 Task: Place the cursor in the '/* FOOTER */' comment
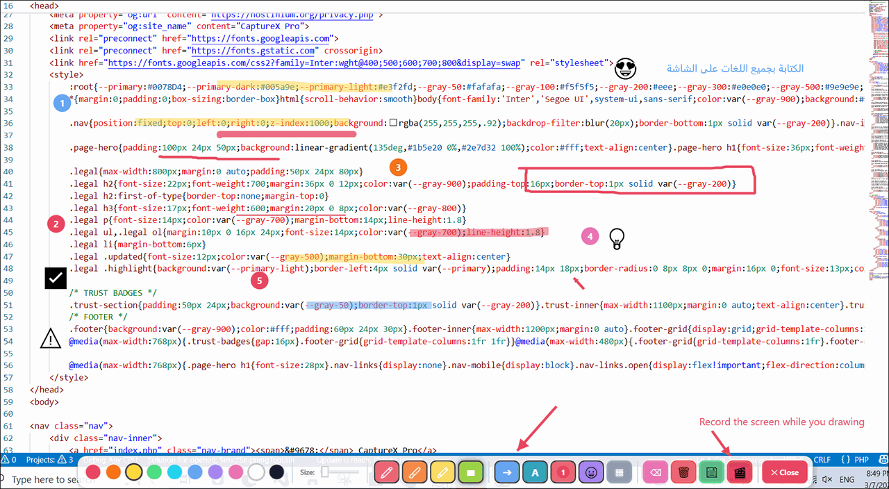[x=98, y=317]
